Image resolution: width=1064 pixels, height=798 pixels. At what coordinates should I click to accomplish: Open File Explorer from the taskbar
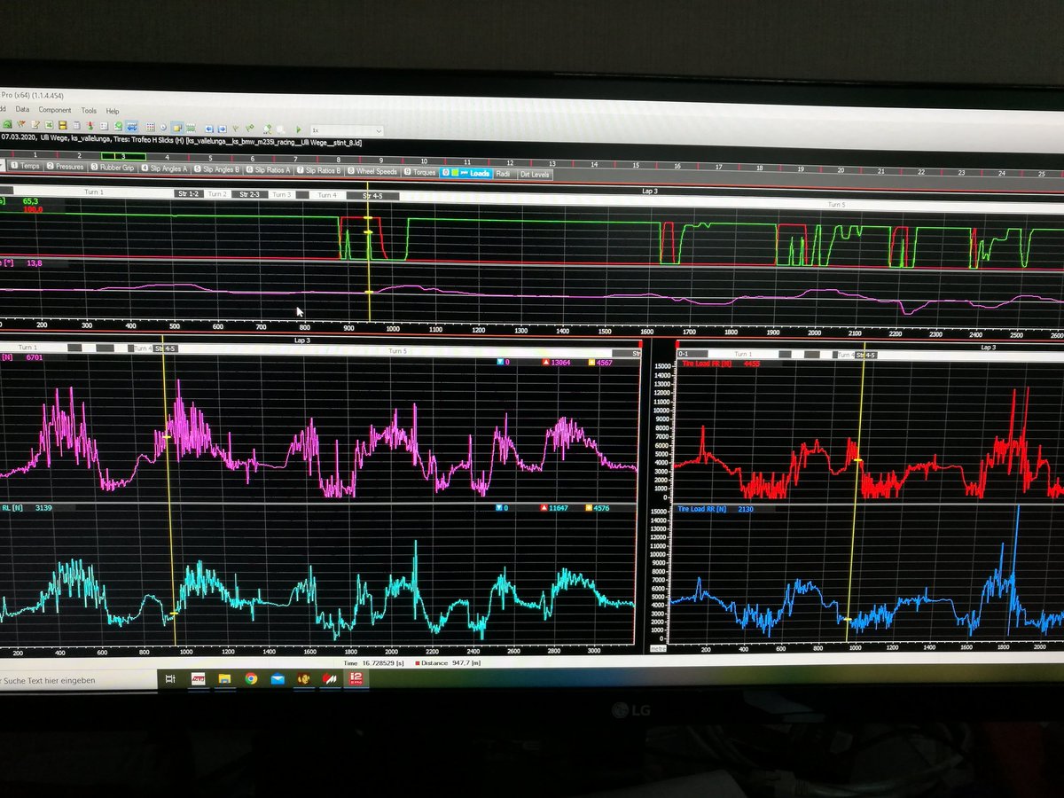[224, 679]
